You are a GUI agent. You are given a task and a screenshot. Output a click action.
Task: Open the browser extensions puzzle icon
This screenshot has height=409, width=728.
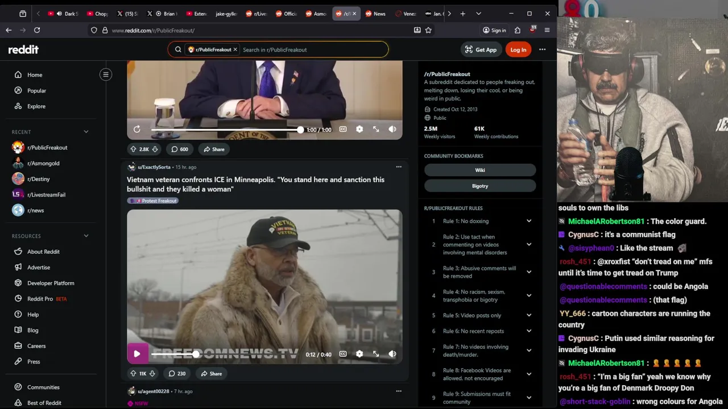click(x=518, y=30)
